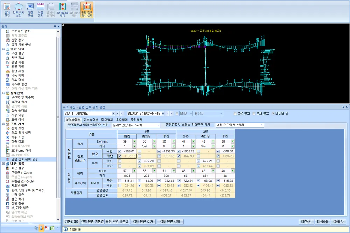
Task: Open the 슬래브연단에서 d위치 dropdown
Action: coord(158,125)
